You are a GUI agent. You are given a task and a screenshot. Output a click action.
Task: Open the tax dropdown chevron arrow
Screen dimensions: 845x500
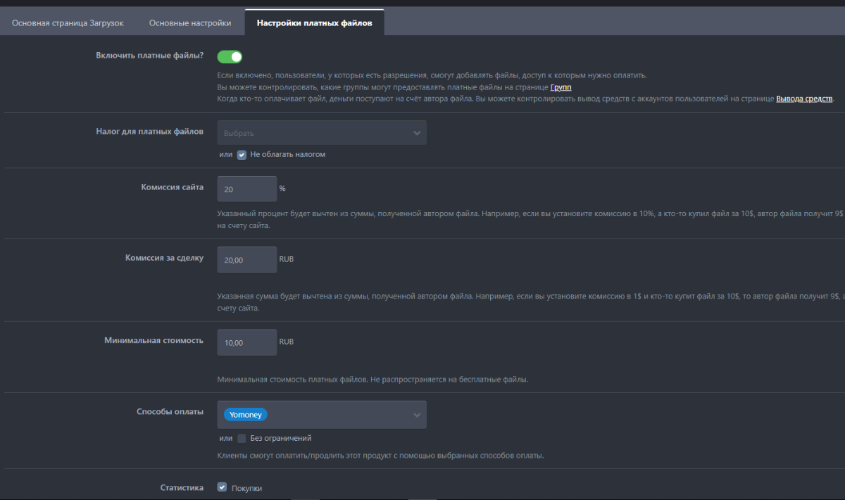tap(416, 132)
